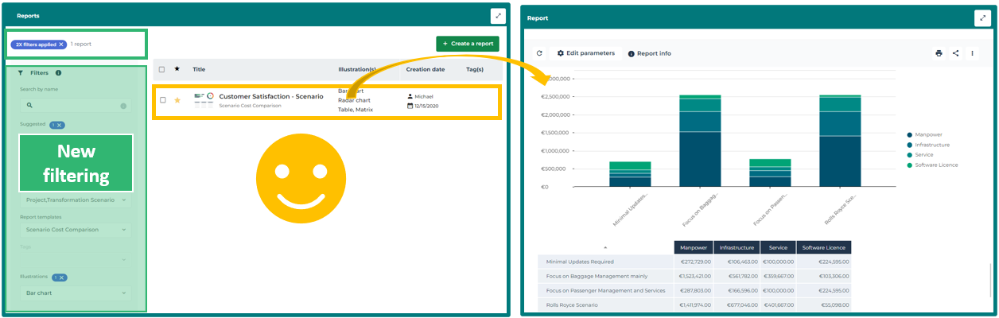The height and width of the screenshot is (318, 999).
Task: Share the report via share icon
Action: pos(955,53)
